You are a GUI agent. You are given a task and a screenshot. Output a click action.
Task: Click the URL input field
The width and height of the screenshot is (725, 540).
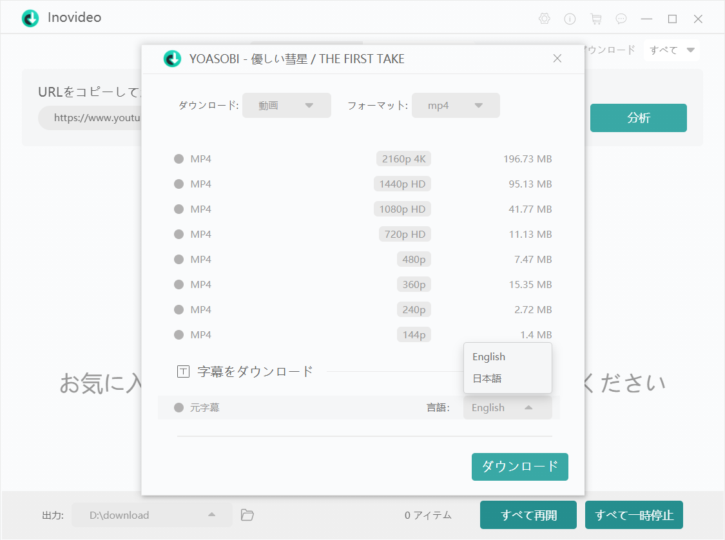coord(90,118)
